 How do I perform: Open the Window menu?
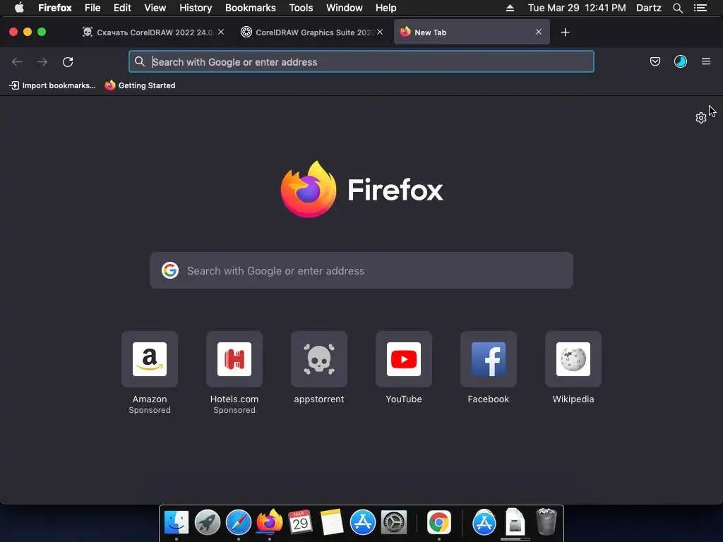click(x=345, y=8)
